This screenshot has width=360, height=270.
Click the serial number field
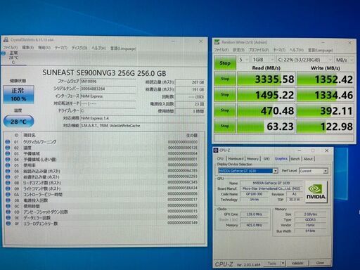(x=108, y=89)
